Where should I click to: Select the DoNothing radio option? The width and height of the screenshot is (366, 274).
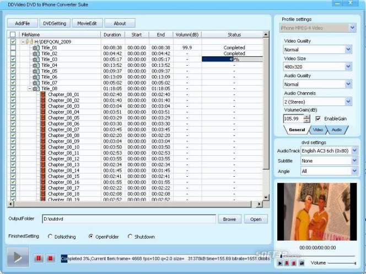coord(50,236)
